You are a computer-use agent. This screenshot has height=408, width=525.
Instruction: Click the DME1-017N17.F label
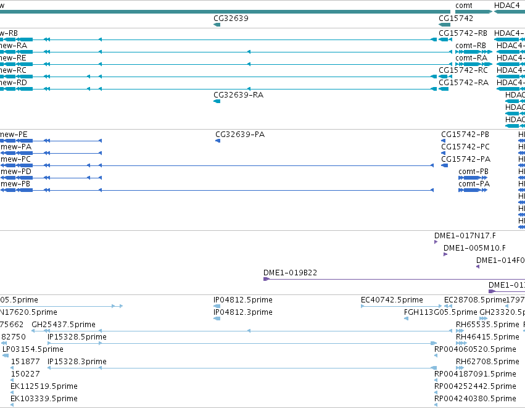click(465, 236)
